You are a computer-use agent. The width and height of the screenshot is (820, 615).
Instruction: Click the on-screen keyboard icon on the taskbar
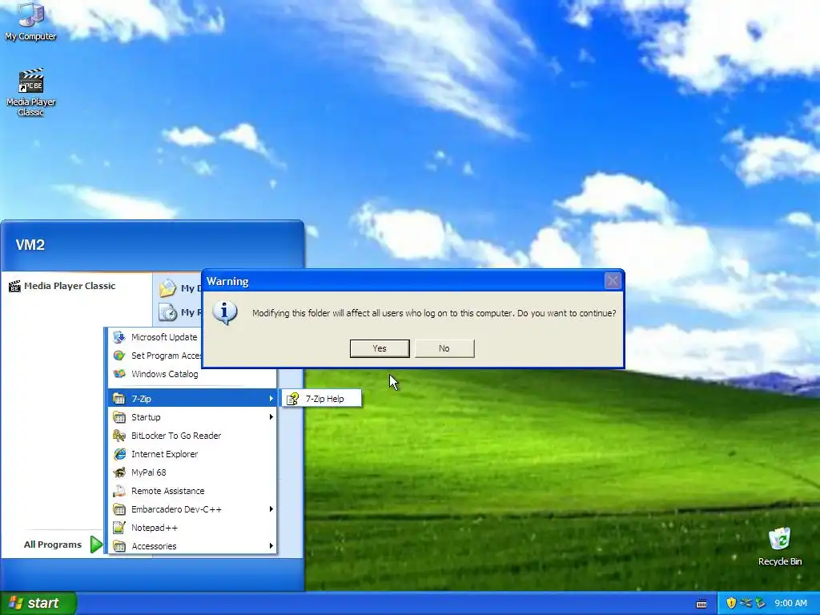coord(701,604)
